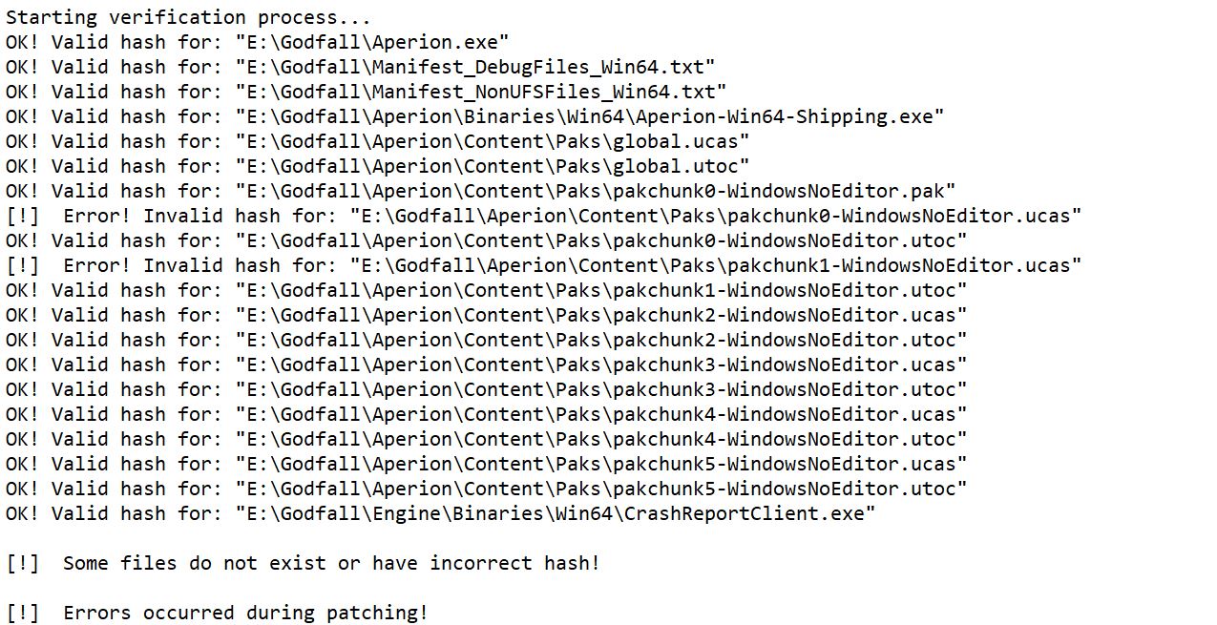Screen dimensions: 1217x625
Task: Click the 'Some files do not exist' warning
Action: coord(304,563)
